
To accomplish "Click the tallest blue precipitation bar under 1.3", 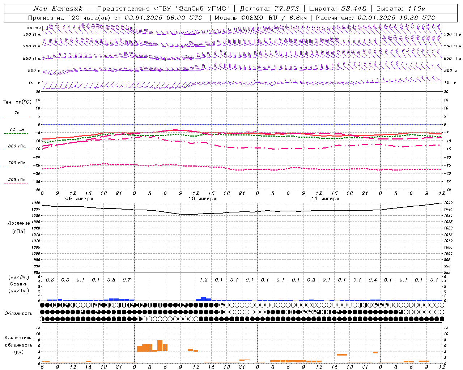I will 204,299.
